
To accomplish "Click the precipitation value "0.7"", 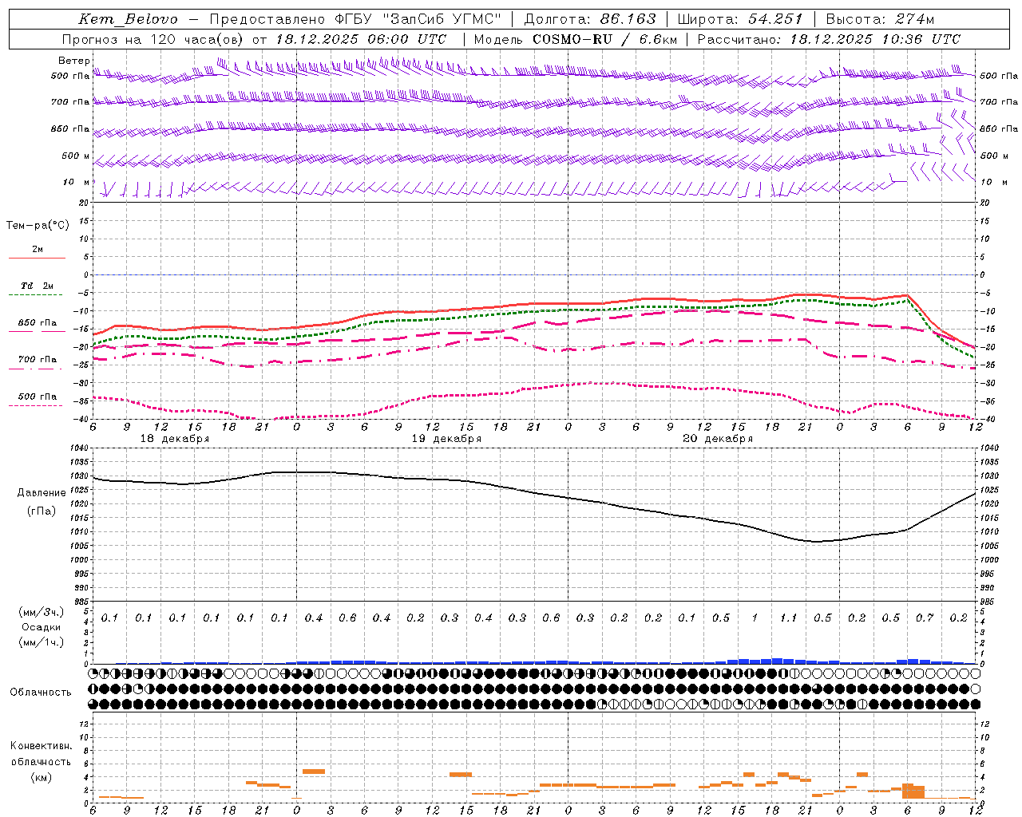I will click(x=925, y=618).
